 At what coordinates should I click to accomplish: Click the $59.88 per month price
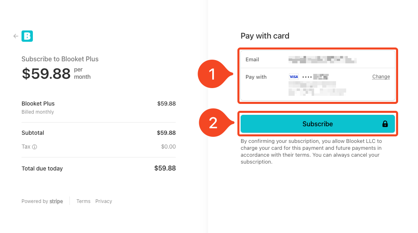[56, 73]
